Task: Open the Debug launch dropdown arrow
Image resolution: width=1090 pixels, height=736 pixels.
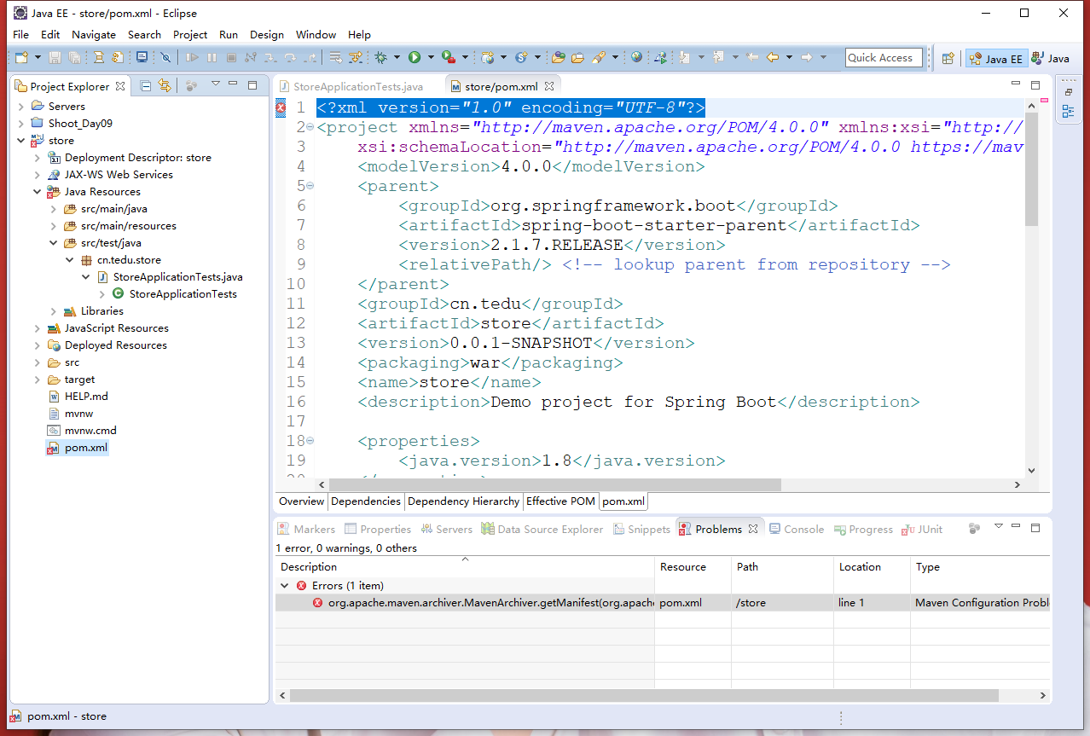Action: pos(396,57)
